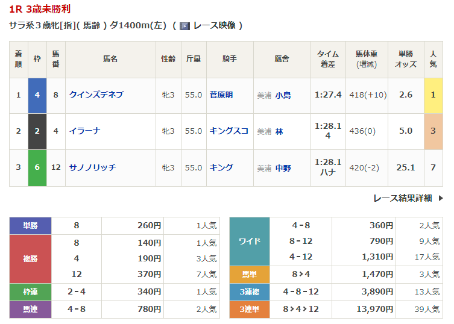Expand レース結果詳細 race result details

click(402, 198)
